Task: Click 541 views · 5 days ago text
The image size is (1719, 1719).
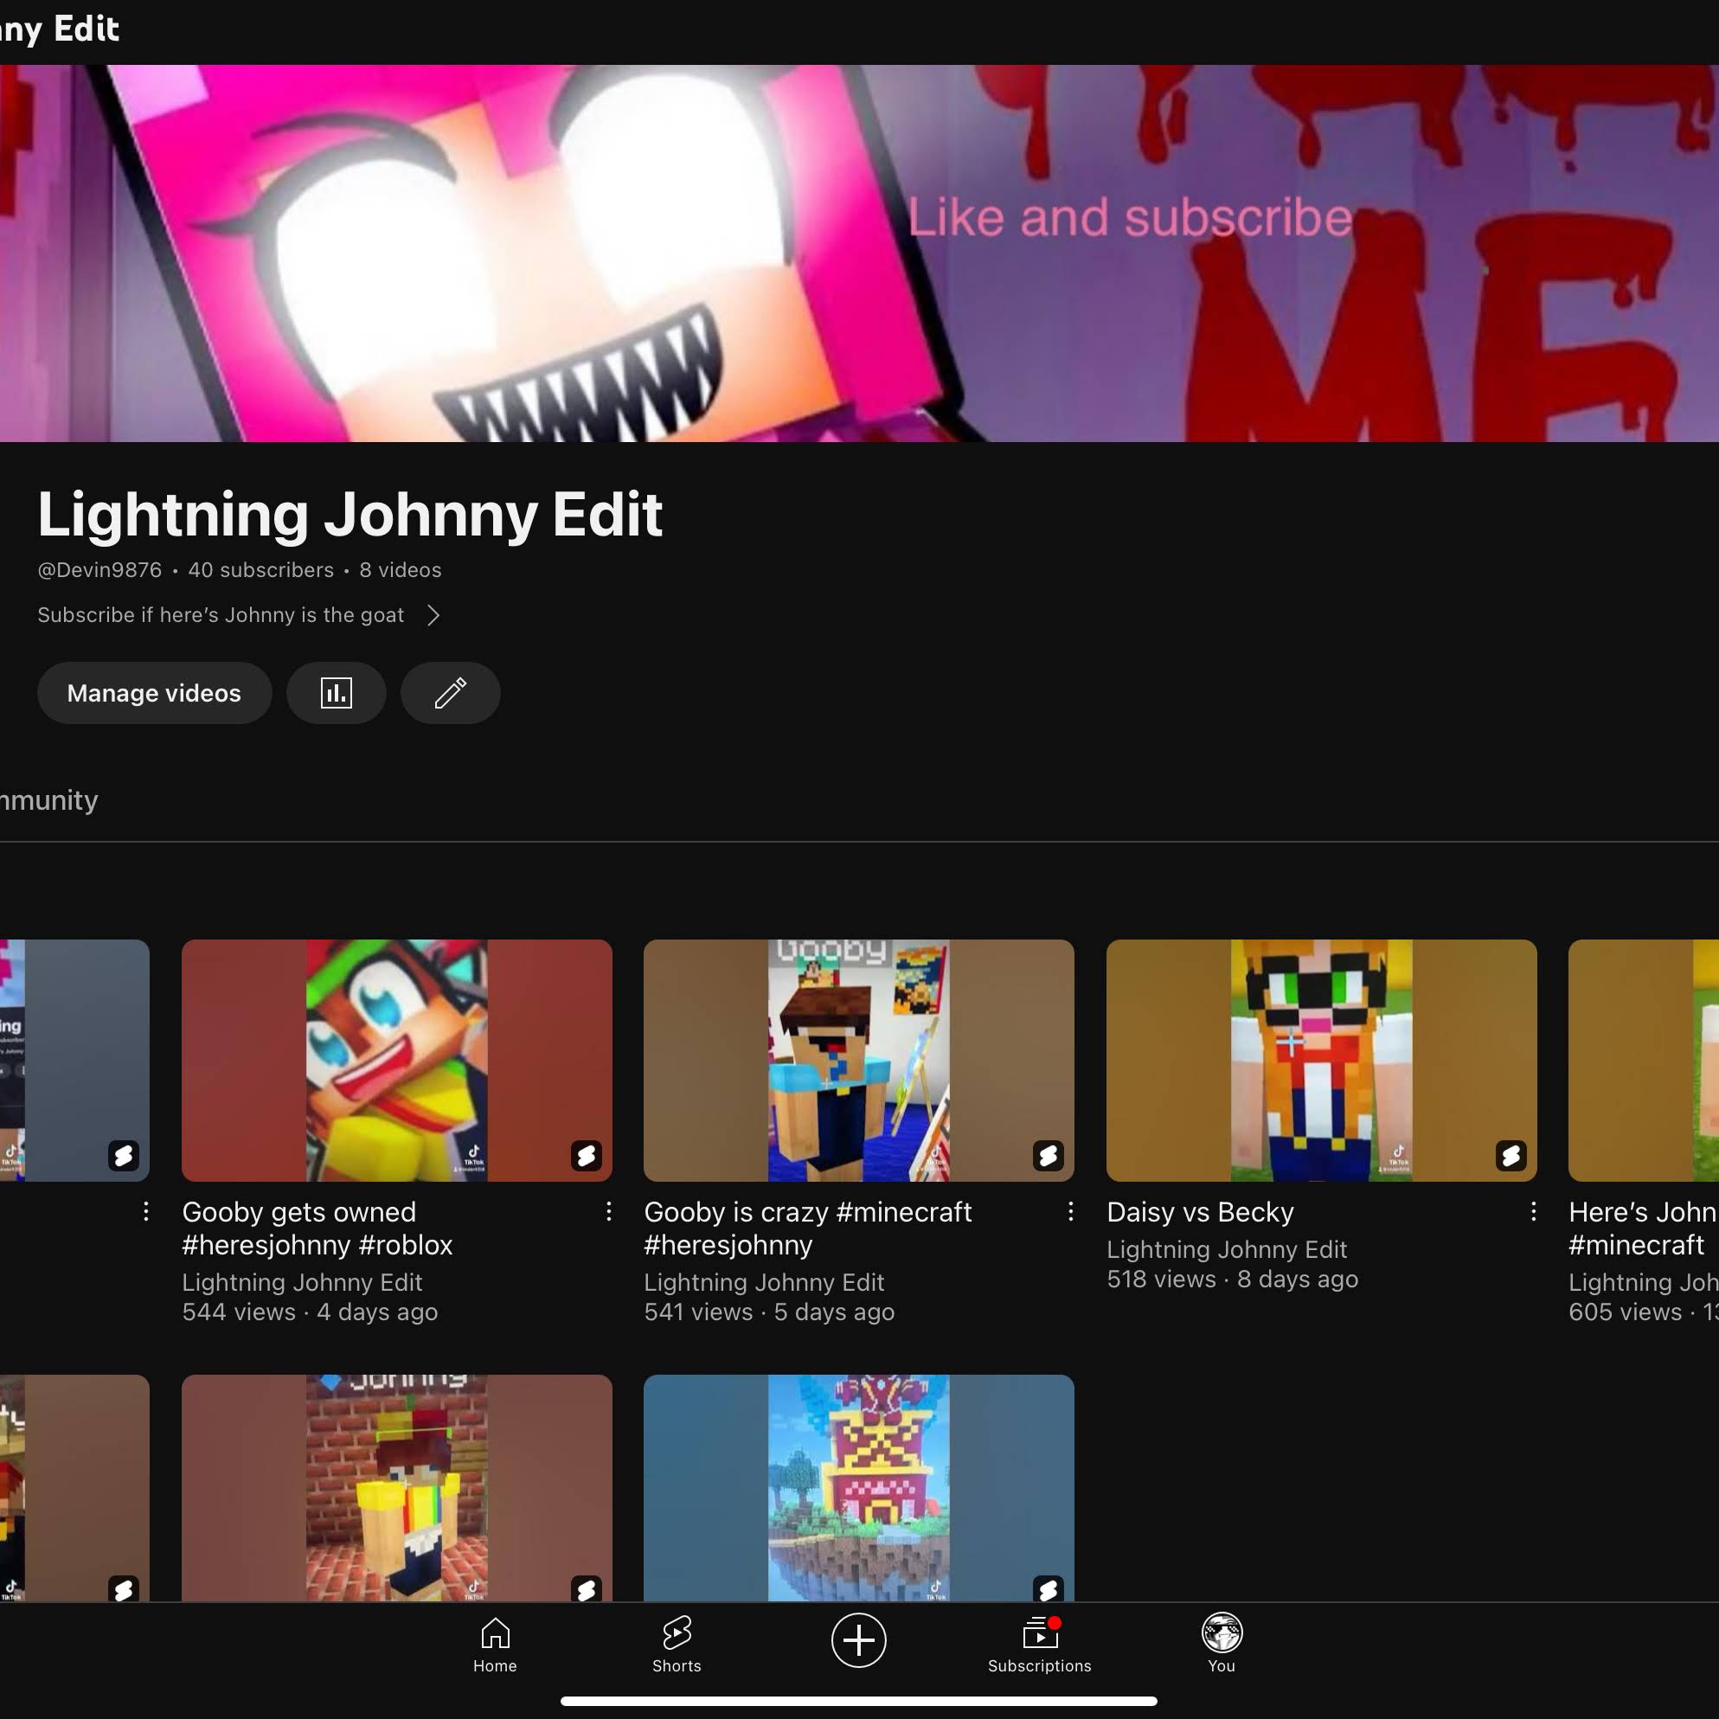Action: pos(770,1312)
